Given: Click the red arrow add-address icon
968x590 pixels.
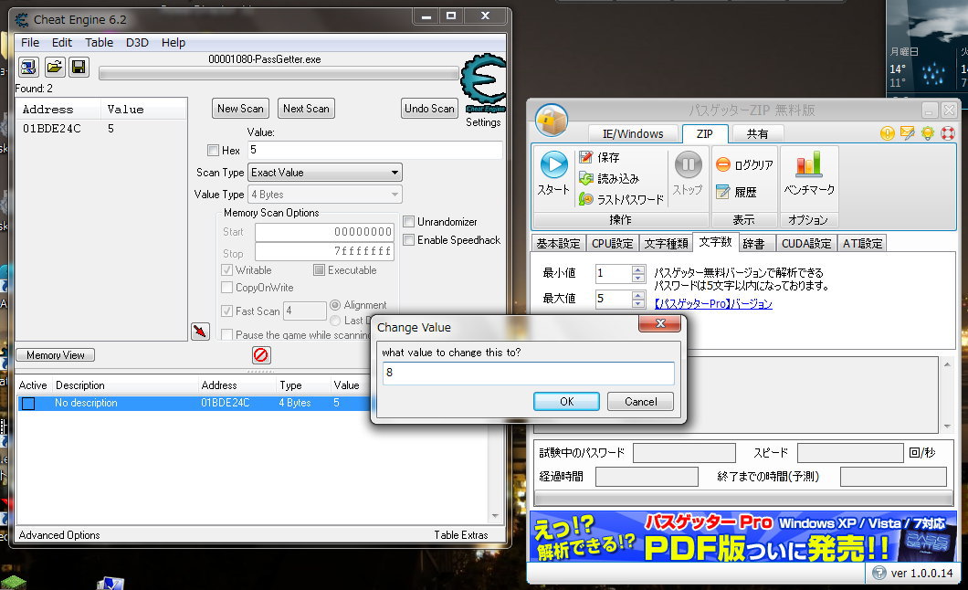Looking at the screenshot, I should pyautogui.click(x=200, y=332).
